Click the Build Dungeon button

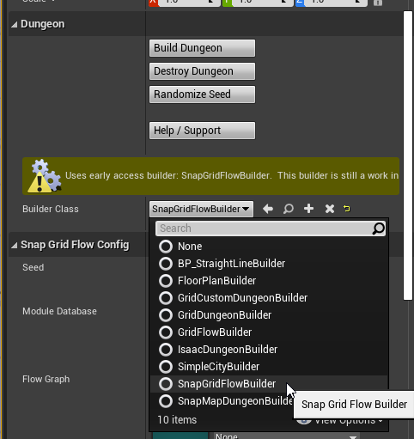[x=202, y=48]
